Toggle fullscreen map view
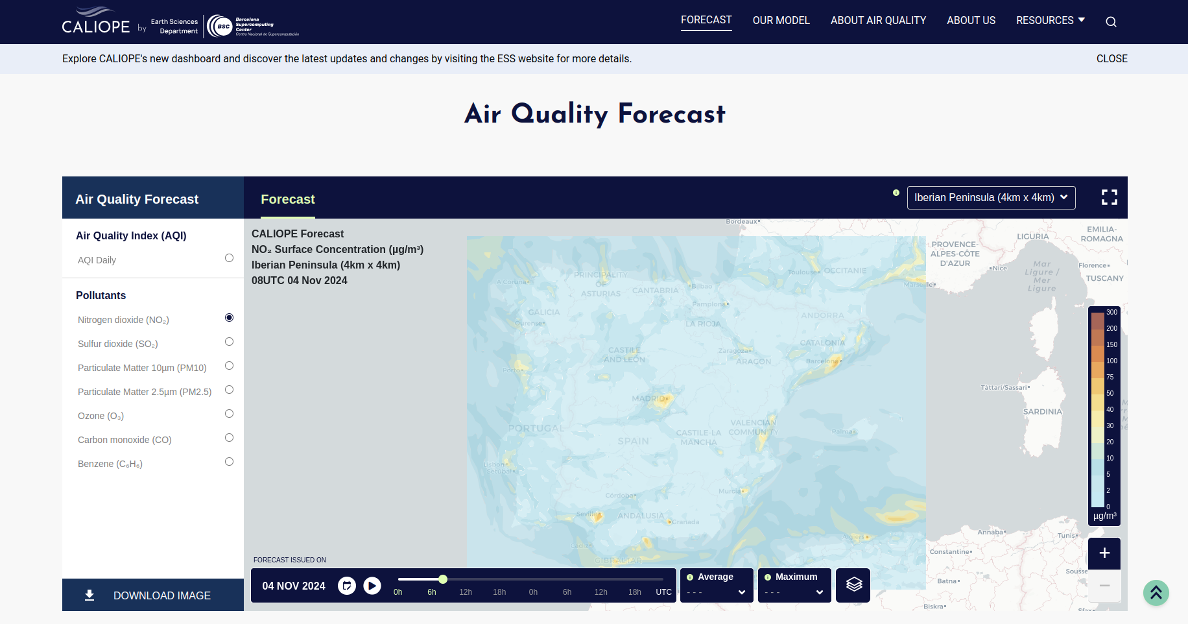Image resolution: width=1188 pixels, height=624 pixels. coord(1110,197)
